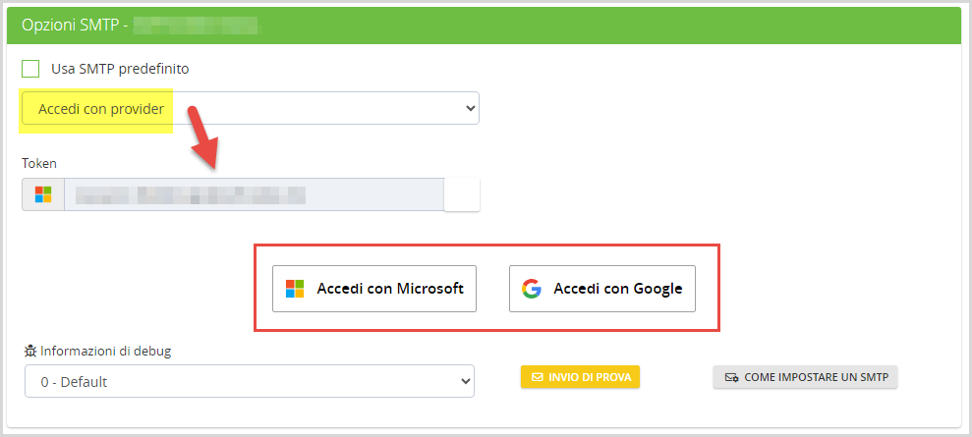Sign in with the Accedi con Microsoft button

click(x=374, y=289)
